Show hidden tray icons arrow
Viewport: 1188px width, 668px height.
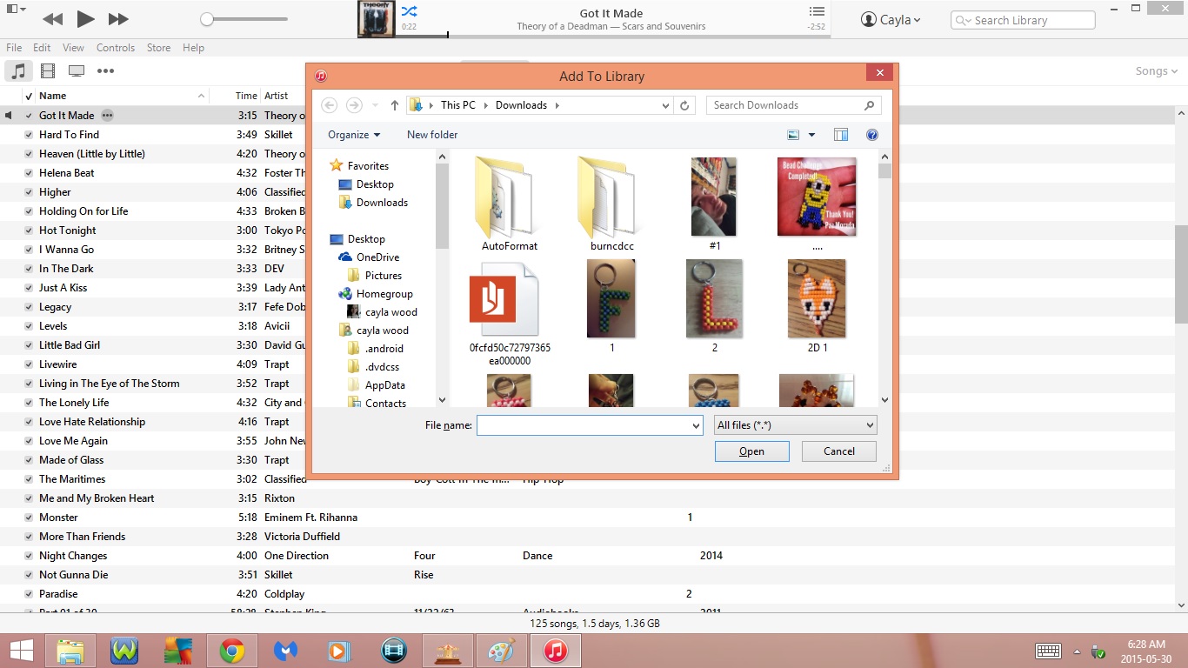click(x=1078, y=651)
